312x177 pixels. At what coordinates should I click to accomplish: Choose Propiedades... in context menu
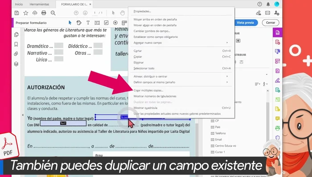142,11
